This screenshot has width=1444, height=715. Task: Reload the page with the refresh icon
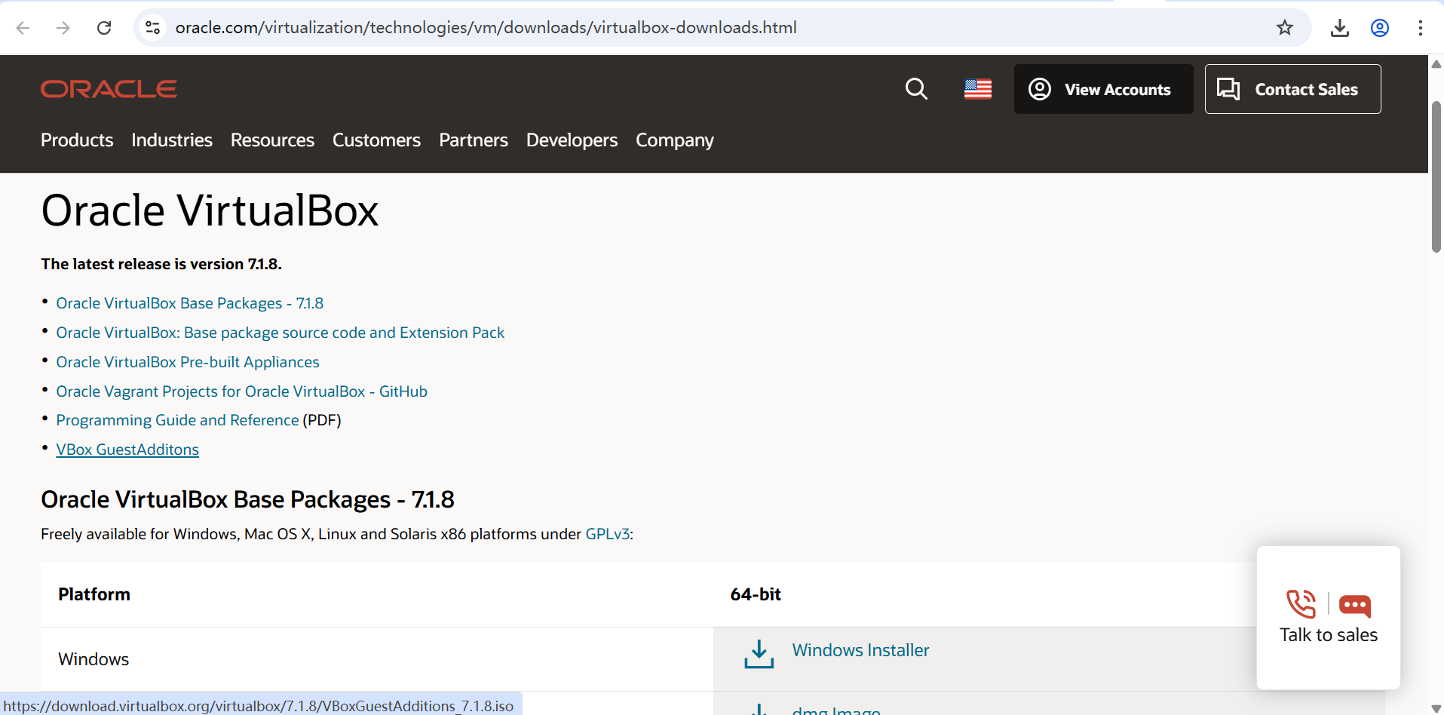click(x=104, y=28)
